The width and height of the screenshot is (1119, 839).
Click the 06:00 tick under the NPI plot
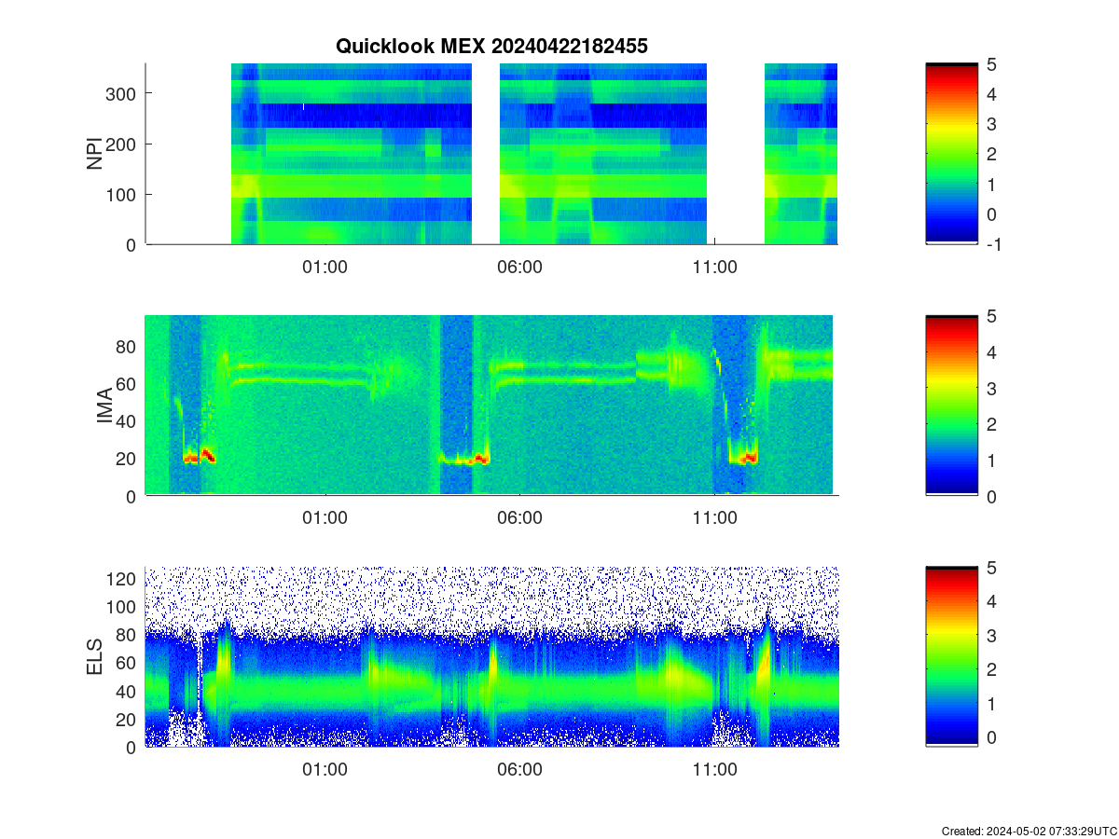click(x=519, y=267)
